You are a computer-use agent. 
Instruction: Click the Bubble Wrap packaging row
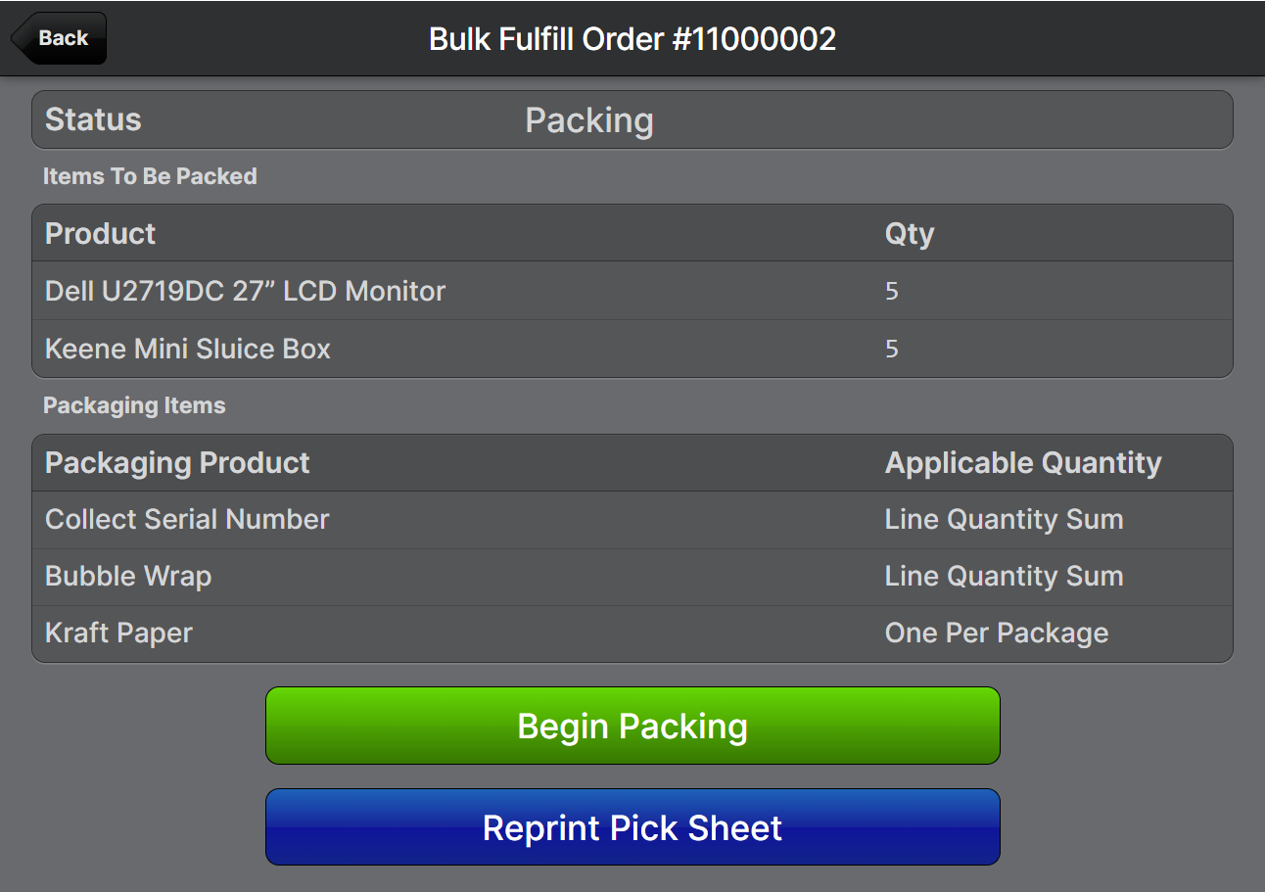click(x=128, y=576)
